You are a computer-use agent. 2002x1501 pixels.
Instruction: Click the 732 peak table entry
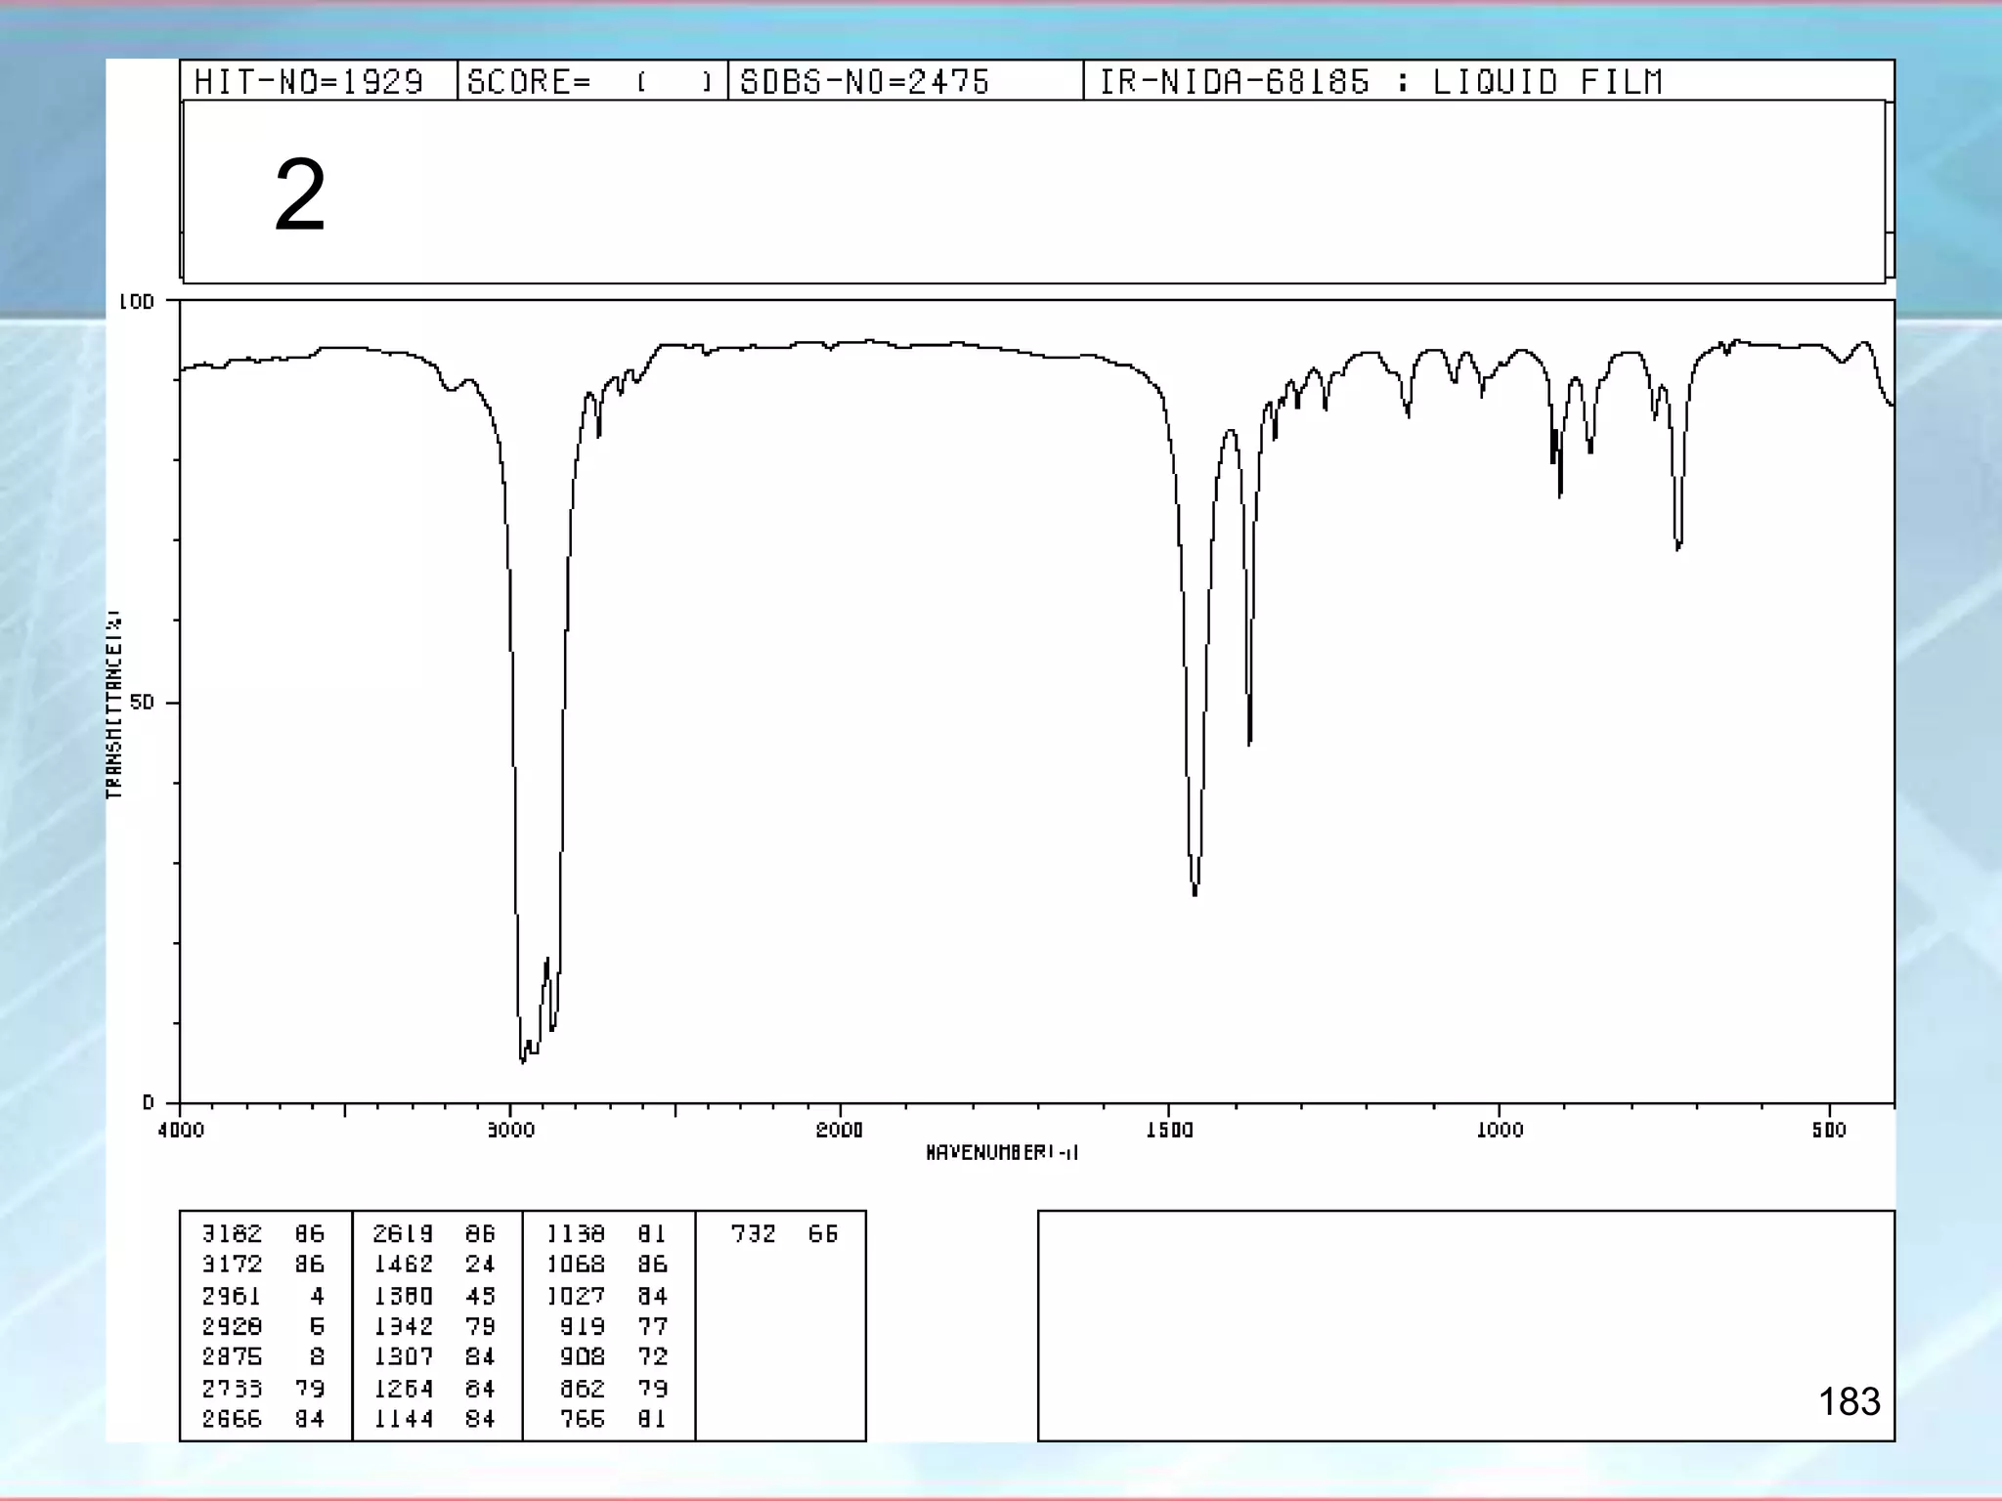753,1234
